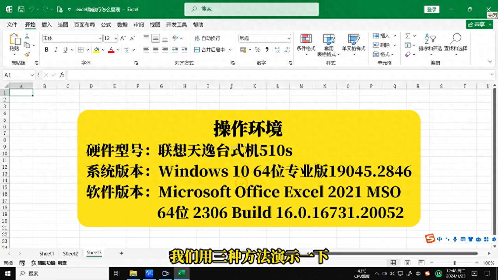Toggle bottom vertical alignment
This screenshot has width=498, height=280.
(x=165, y=38)
